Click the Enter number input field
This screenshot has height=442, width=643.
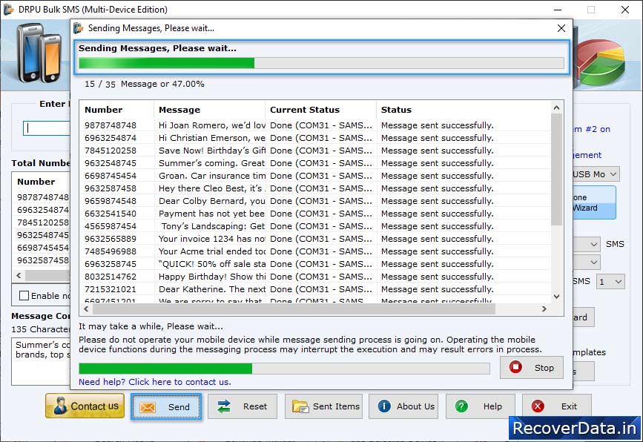click(x=46, y=128)
